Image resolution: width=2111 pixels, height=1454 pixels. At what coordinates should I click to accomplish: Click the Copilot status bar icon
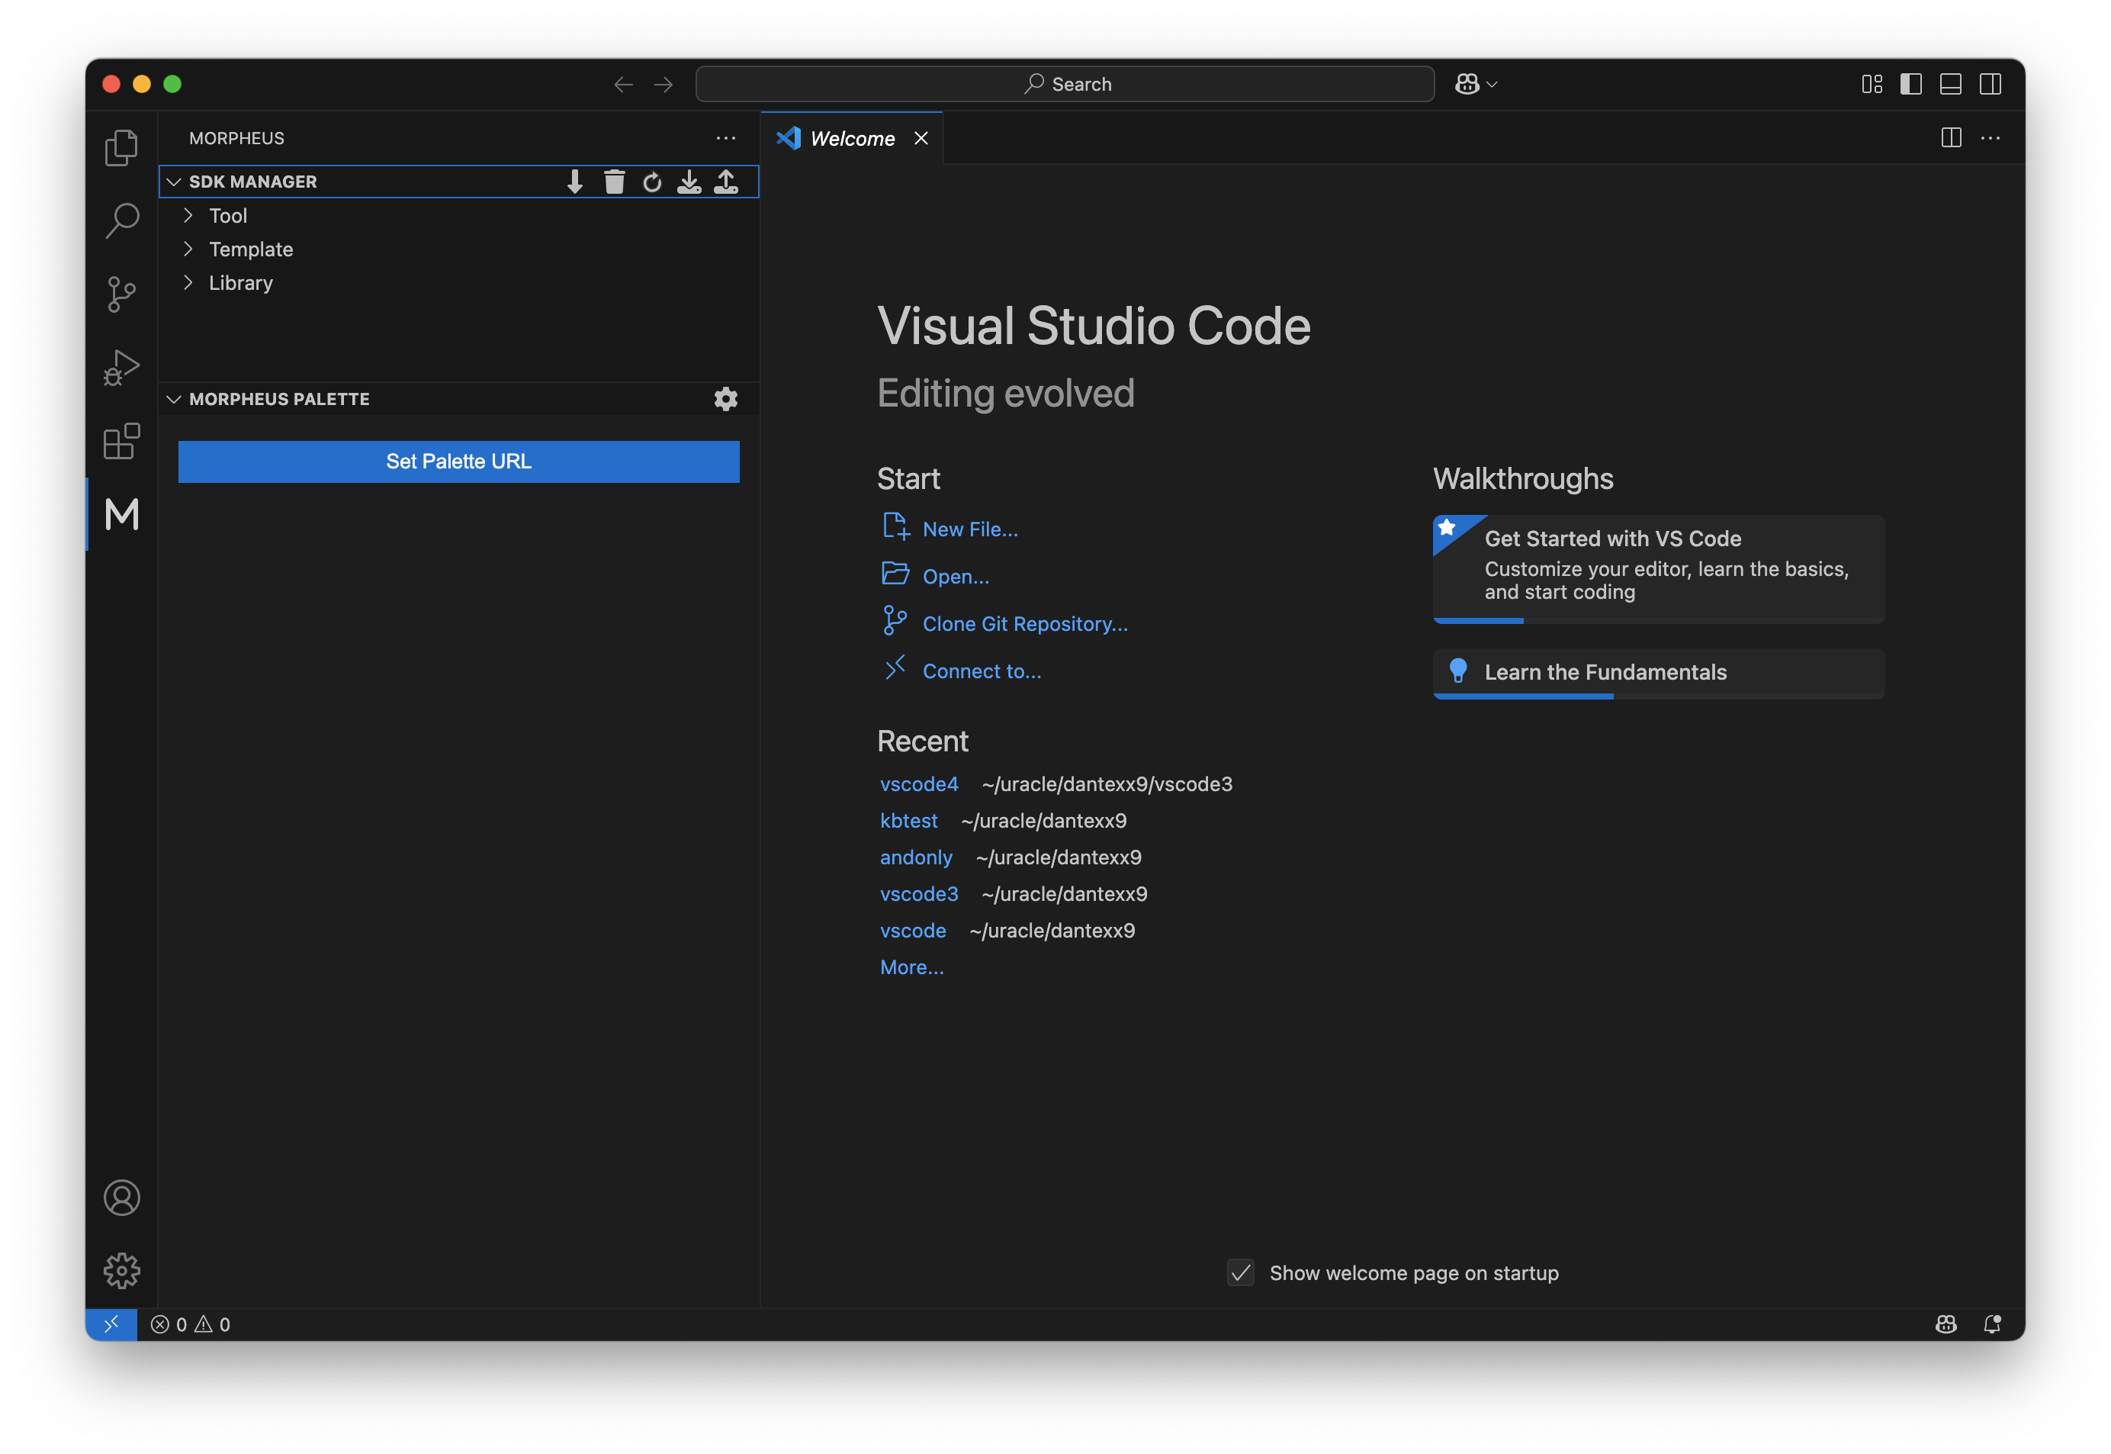click(x=1946, y=1324)
